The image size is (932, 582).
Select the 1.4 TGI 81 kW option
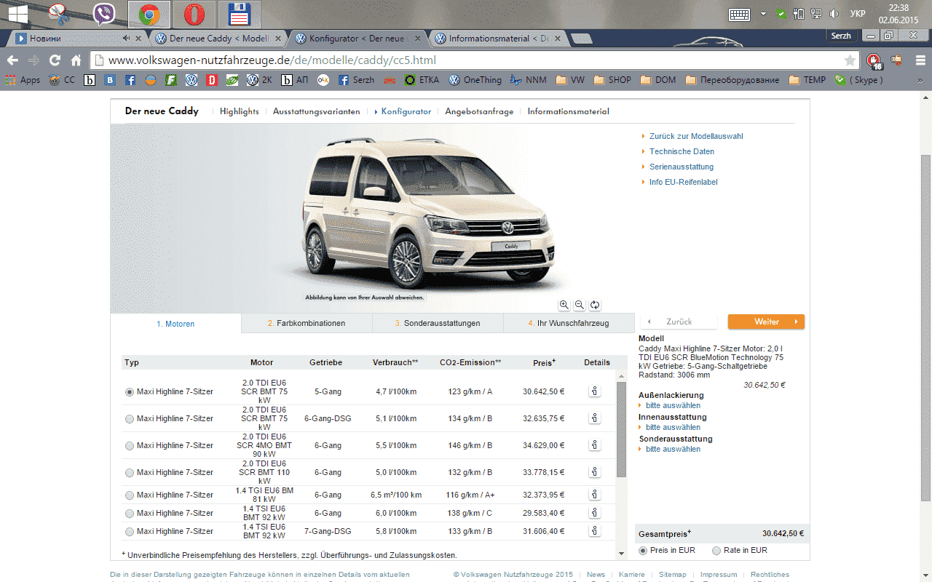tap(130, 495)
